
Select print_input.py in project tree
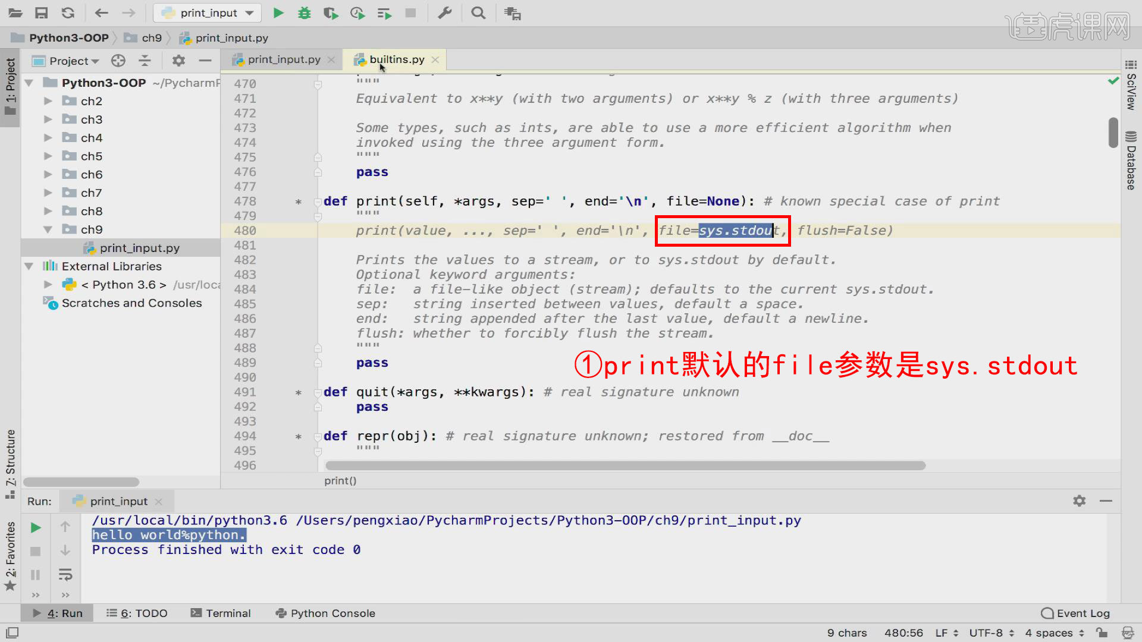[139, 248]
